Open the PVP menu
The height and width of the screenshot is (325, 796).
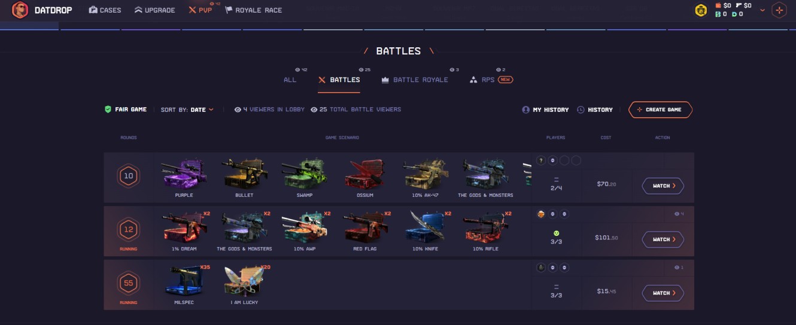pyautogui.click(x=200, y=10)
